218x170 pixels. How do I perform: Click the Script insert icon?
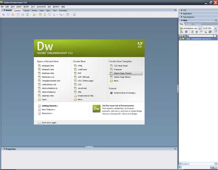pos(61,15)
